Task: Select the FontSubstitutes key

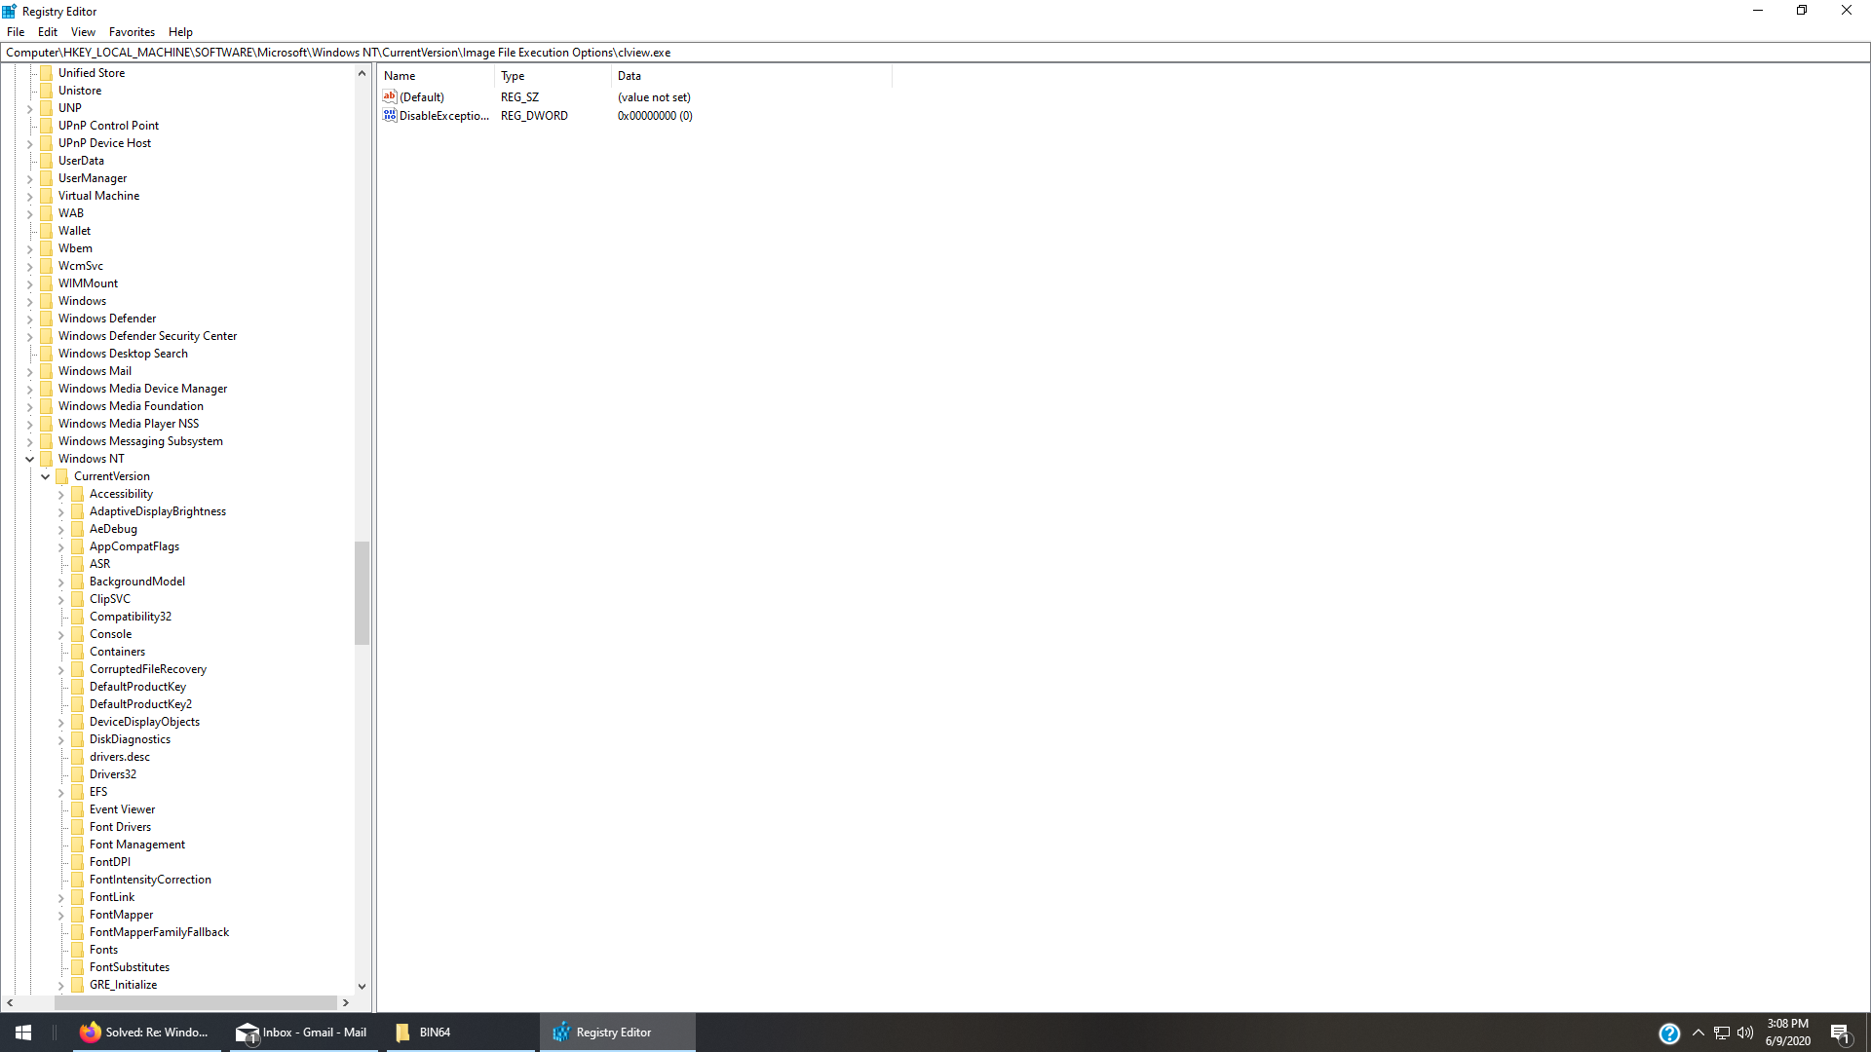Action: pos(130,967)
